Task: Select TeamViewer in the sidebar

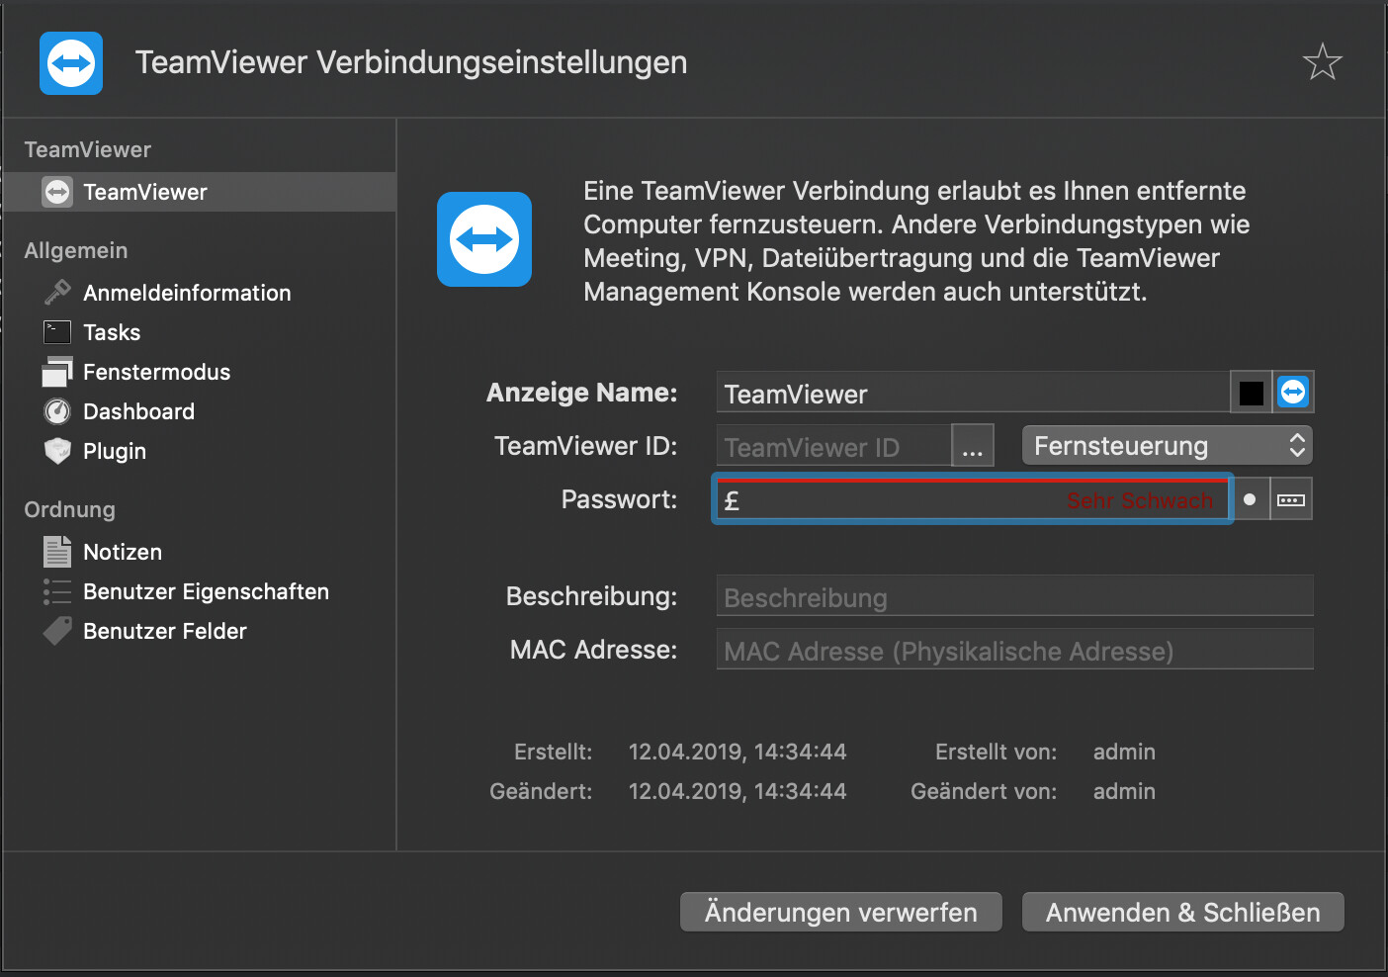Action: coord(144,192)
